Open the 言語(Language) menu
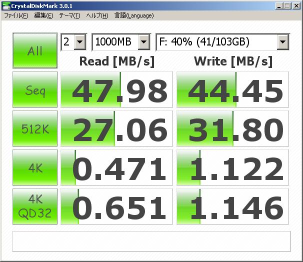Screen dimensions: 303x262 tap(134, 15)
